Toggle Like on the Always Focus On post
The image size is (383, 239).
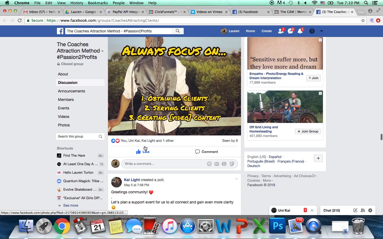(x=143, y=152)
